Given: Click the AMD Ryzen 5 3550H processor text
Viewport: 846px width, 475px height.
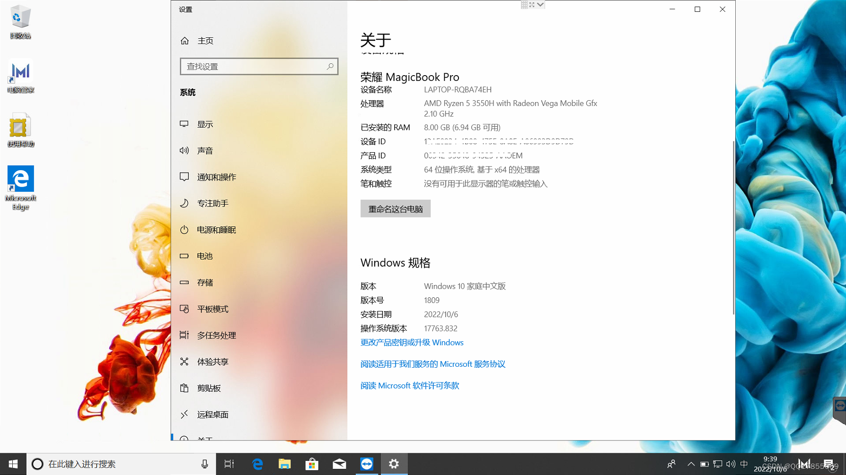Looking at the screenshot, I should coord(511,108).
